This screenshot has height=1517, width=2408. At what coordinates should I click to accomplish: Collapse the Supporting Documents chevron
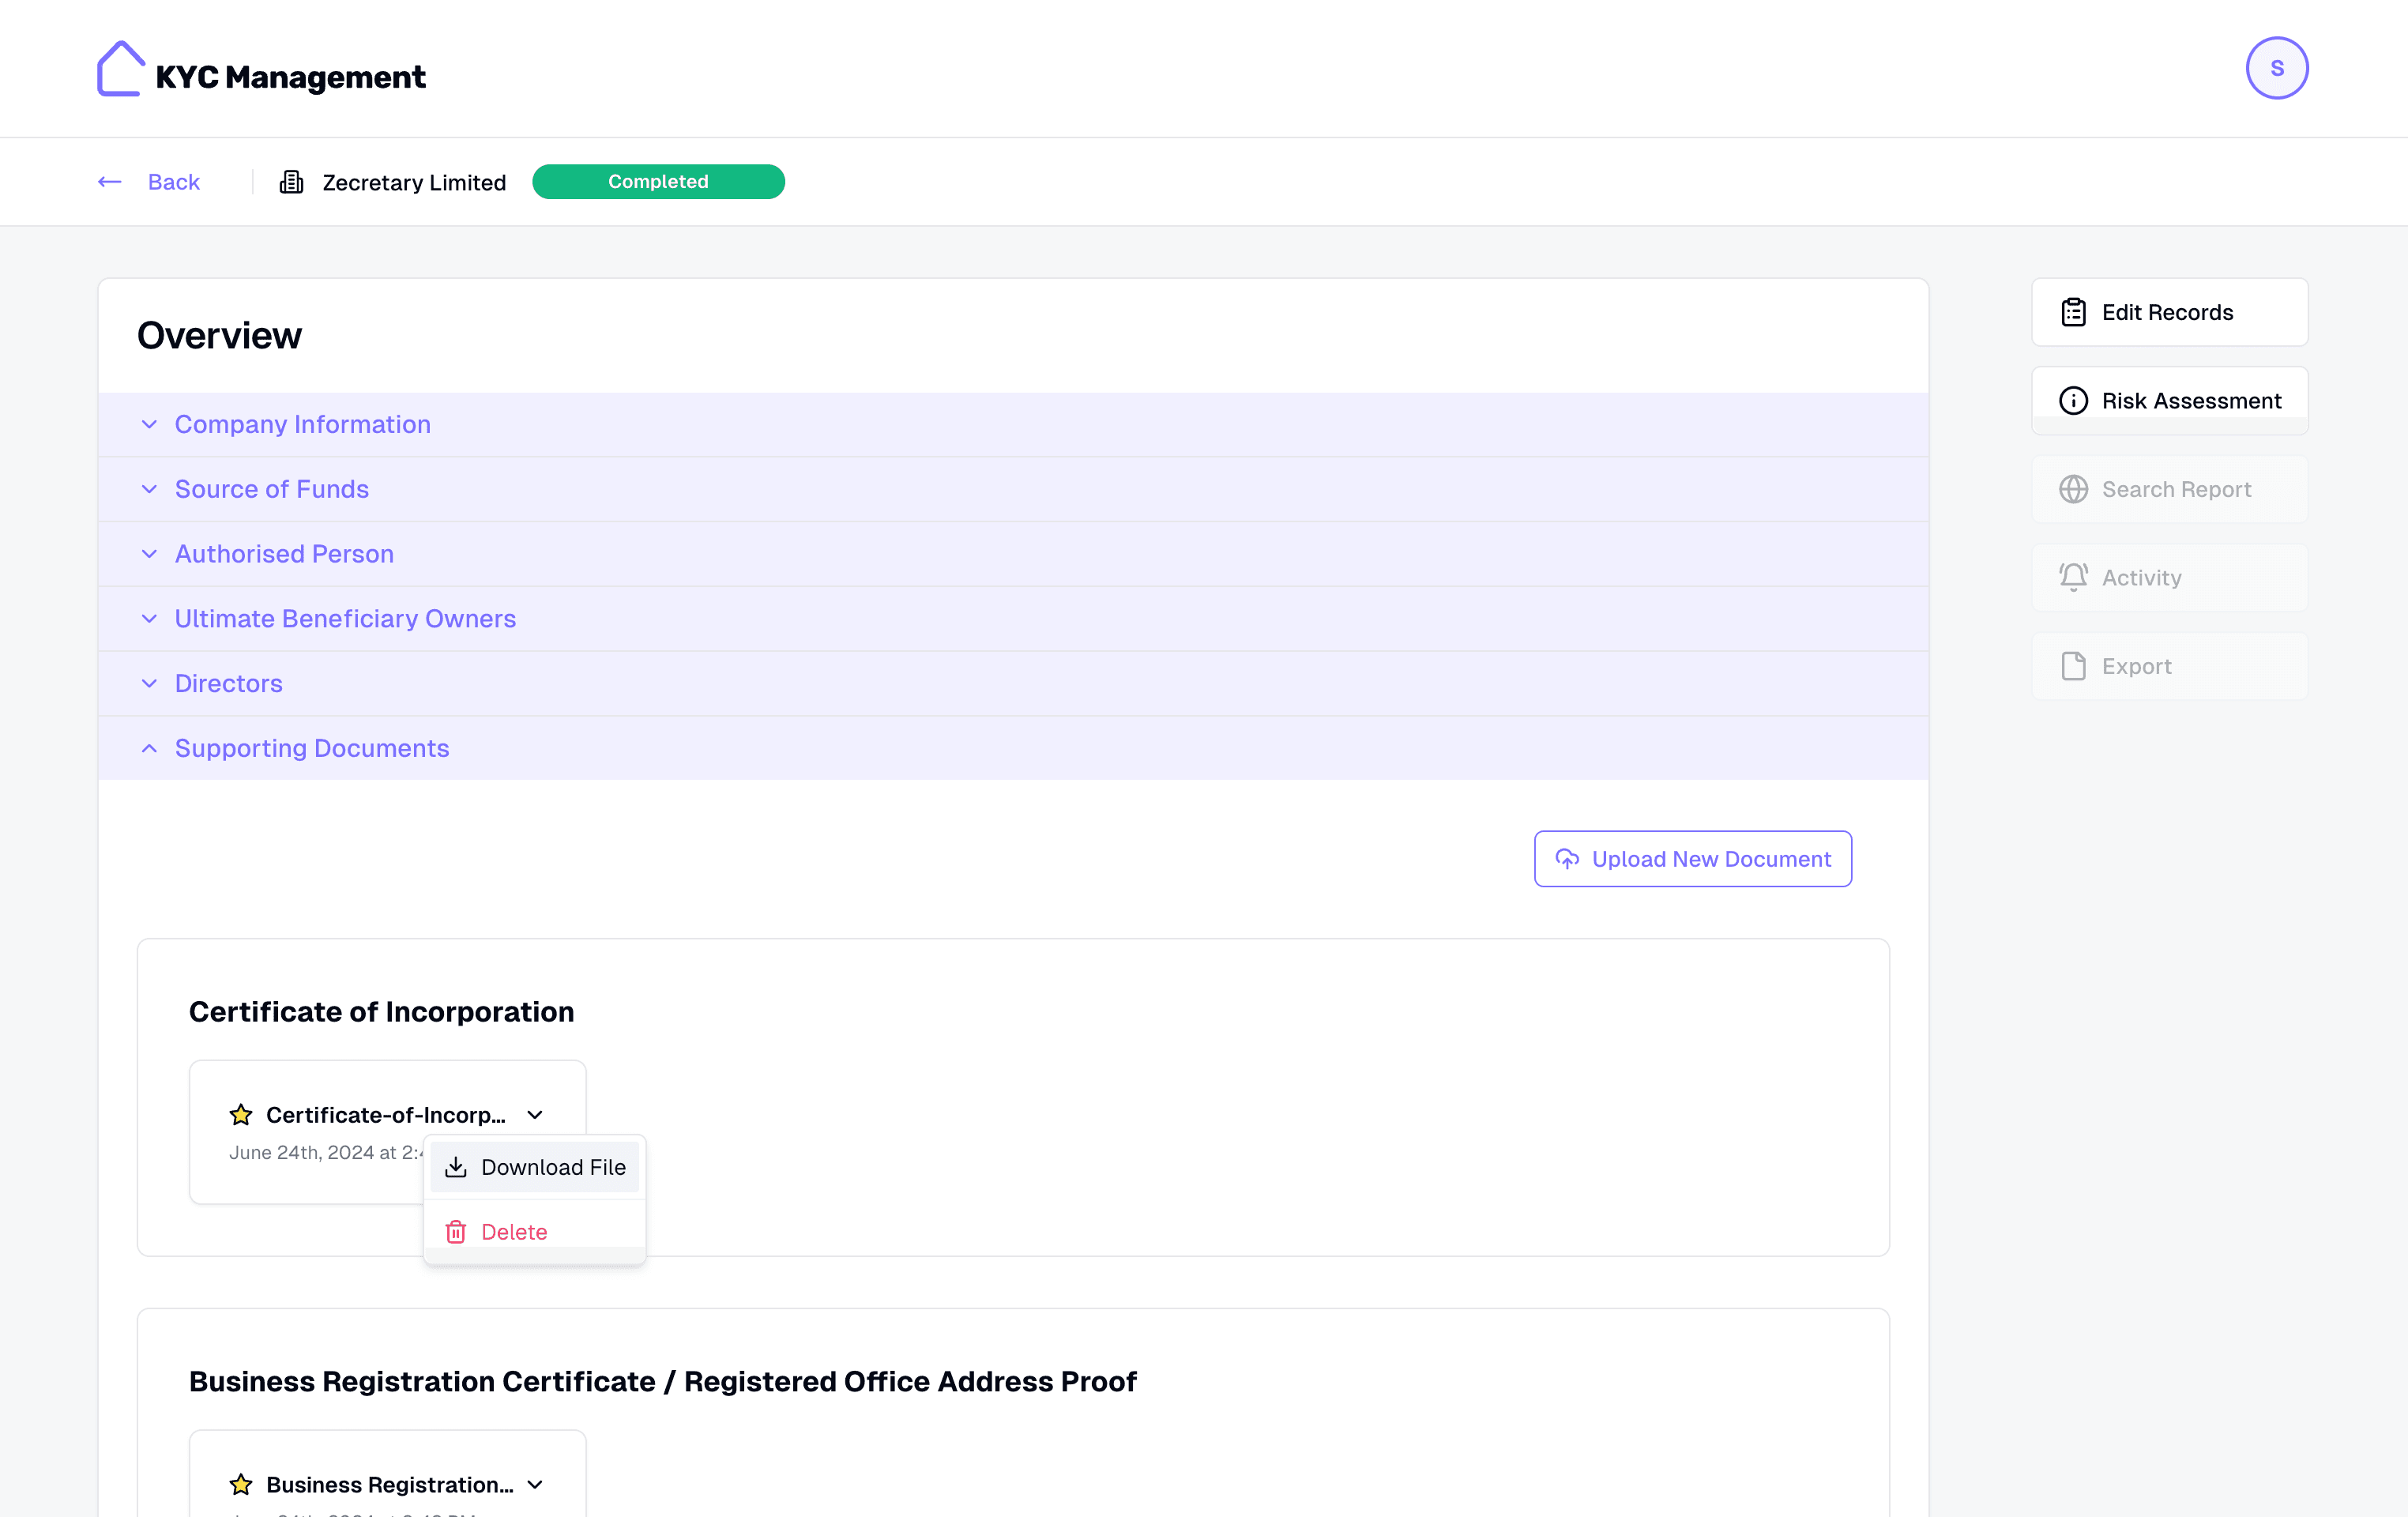[149, 749]
